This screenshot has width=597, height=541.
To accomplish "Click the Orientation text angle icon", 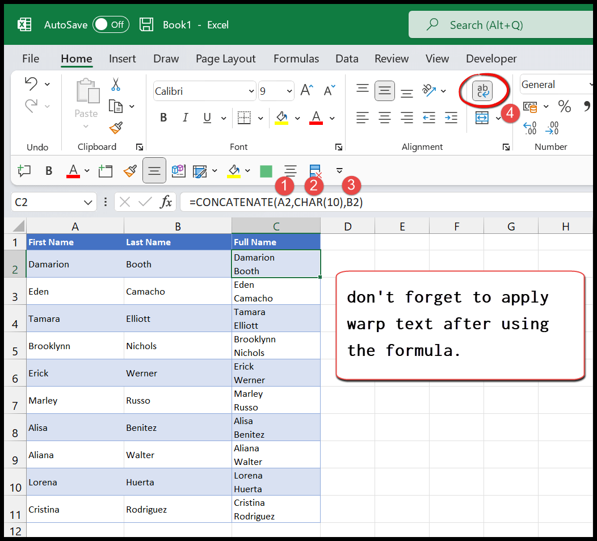I will pos(429,91).
